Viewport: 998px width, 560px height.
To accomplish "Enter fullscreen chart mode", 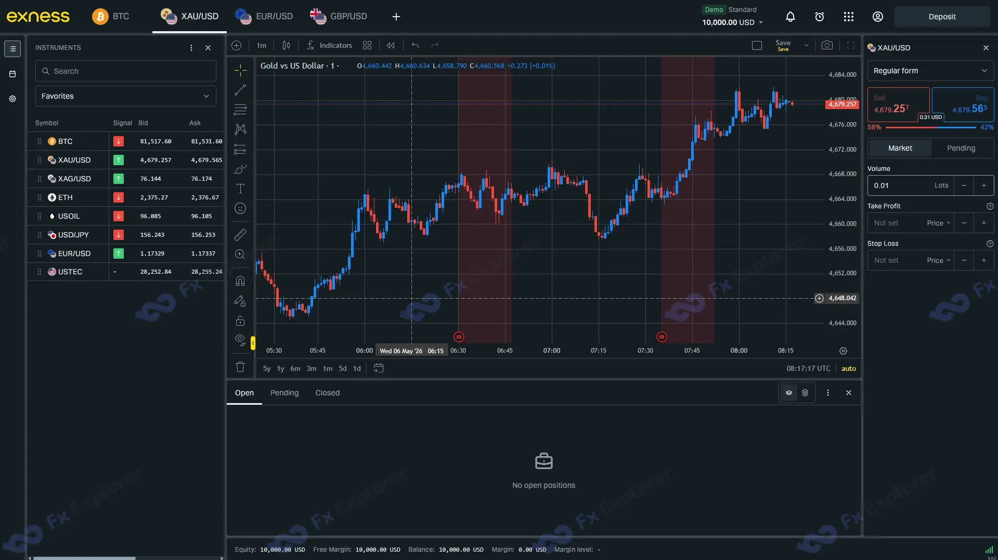I will (x=851, y=46).
